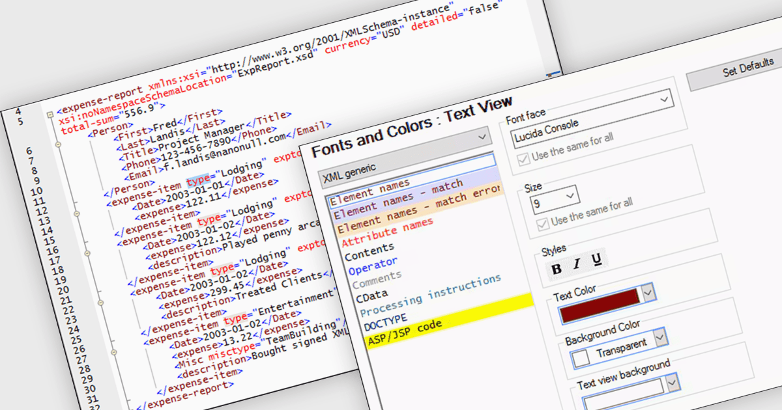Viewport: 782px width, 410px height.
Task: Click the Set Defaults button
Action: pos(746,70)
